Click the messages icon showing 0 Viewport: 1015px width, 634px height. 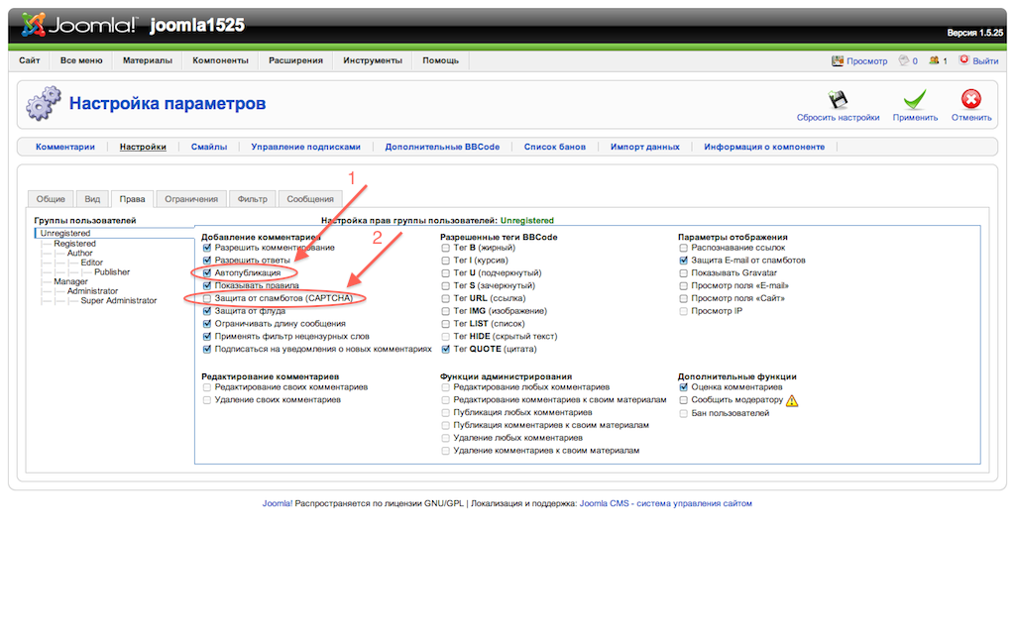pyautogui.click(x=903, y=60)
